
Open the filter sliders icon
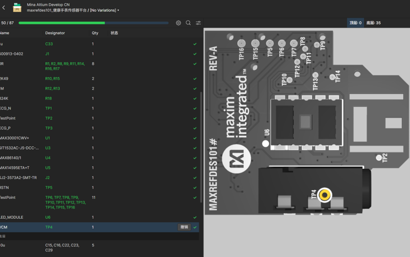[x=198, y=23]
